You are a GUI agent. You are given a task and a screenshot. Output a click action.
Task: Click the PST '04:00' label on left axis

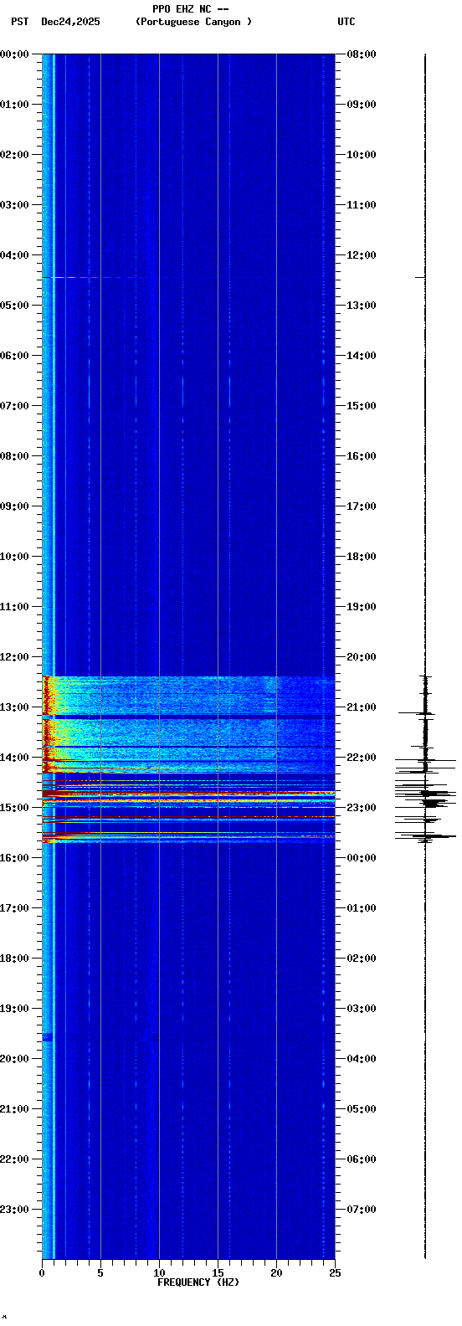click(x=14, y=255)
